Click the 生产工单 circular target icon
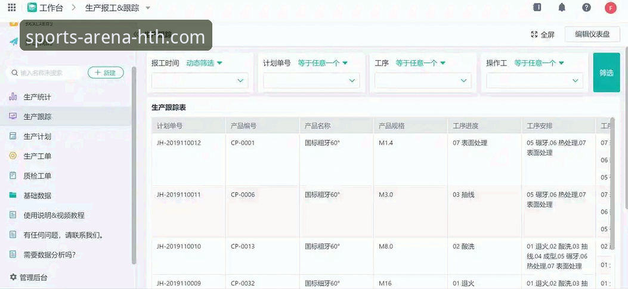The width and height of the screenshot is (628, 289). click(13, 156)
